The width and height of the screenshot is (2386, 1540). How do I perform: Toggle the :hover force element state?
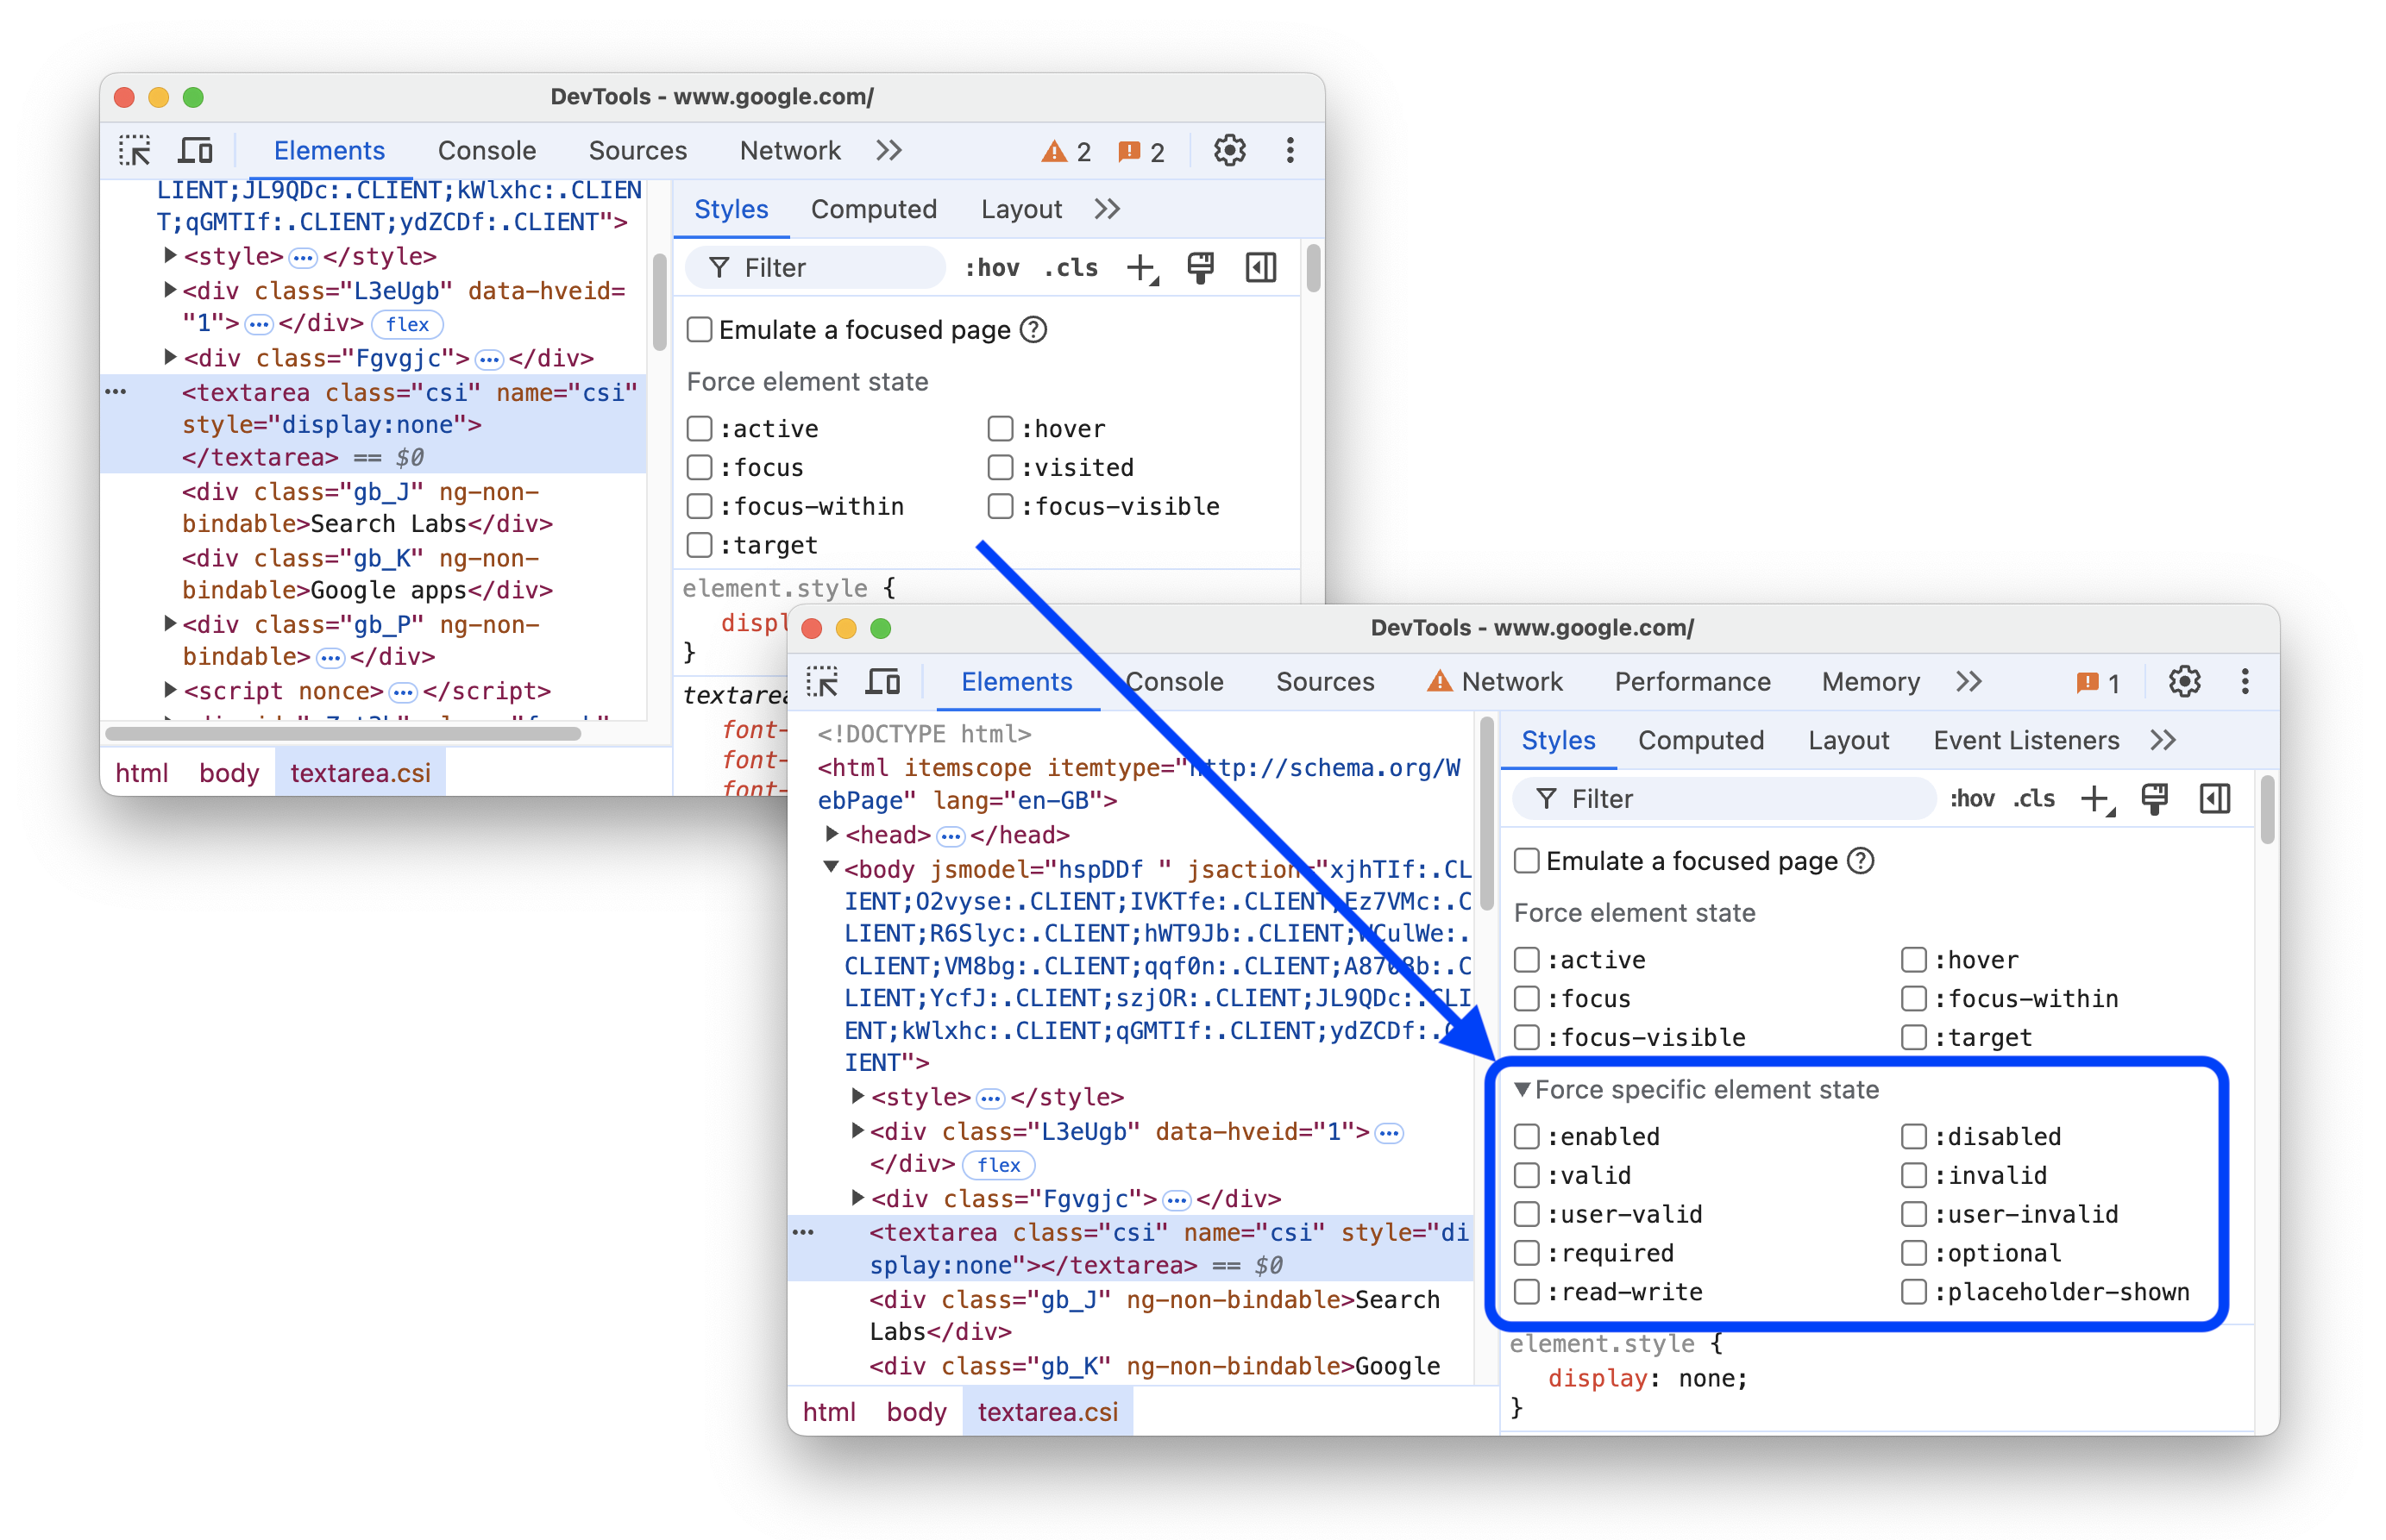click(1000, 429)
